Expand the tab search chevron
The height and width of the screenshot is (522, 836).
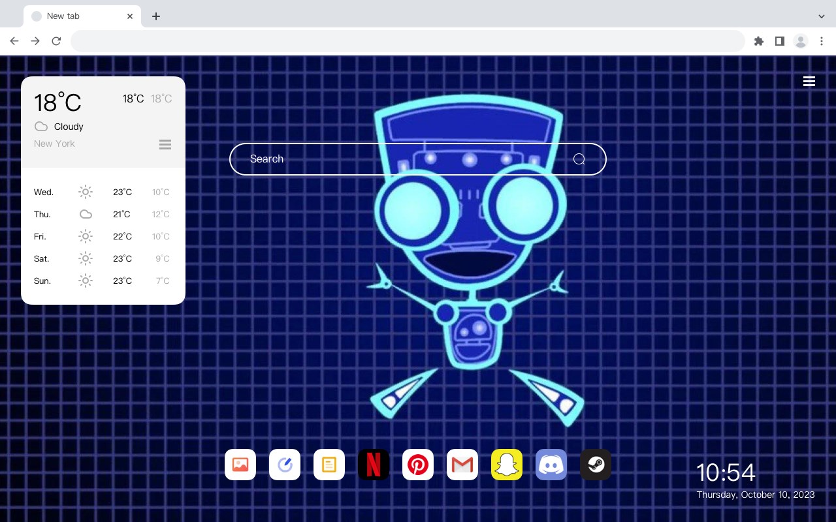[x=822, y=16]
